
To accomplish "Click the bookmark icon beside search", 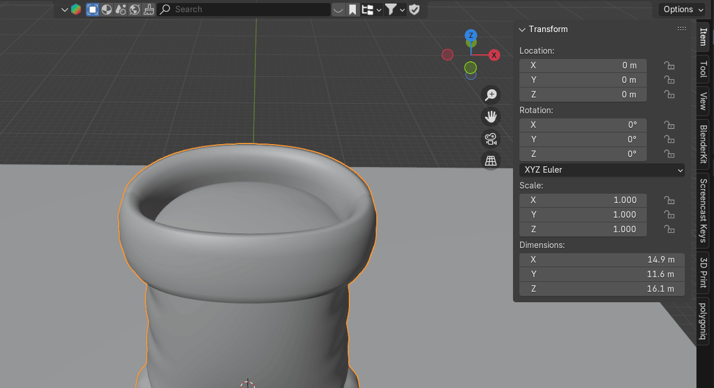I will (353, 9).
